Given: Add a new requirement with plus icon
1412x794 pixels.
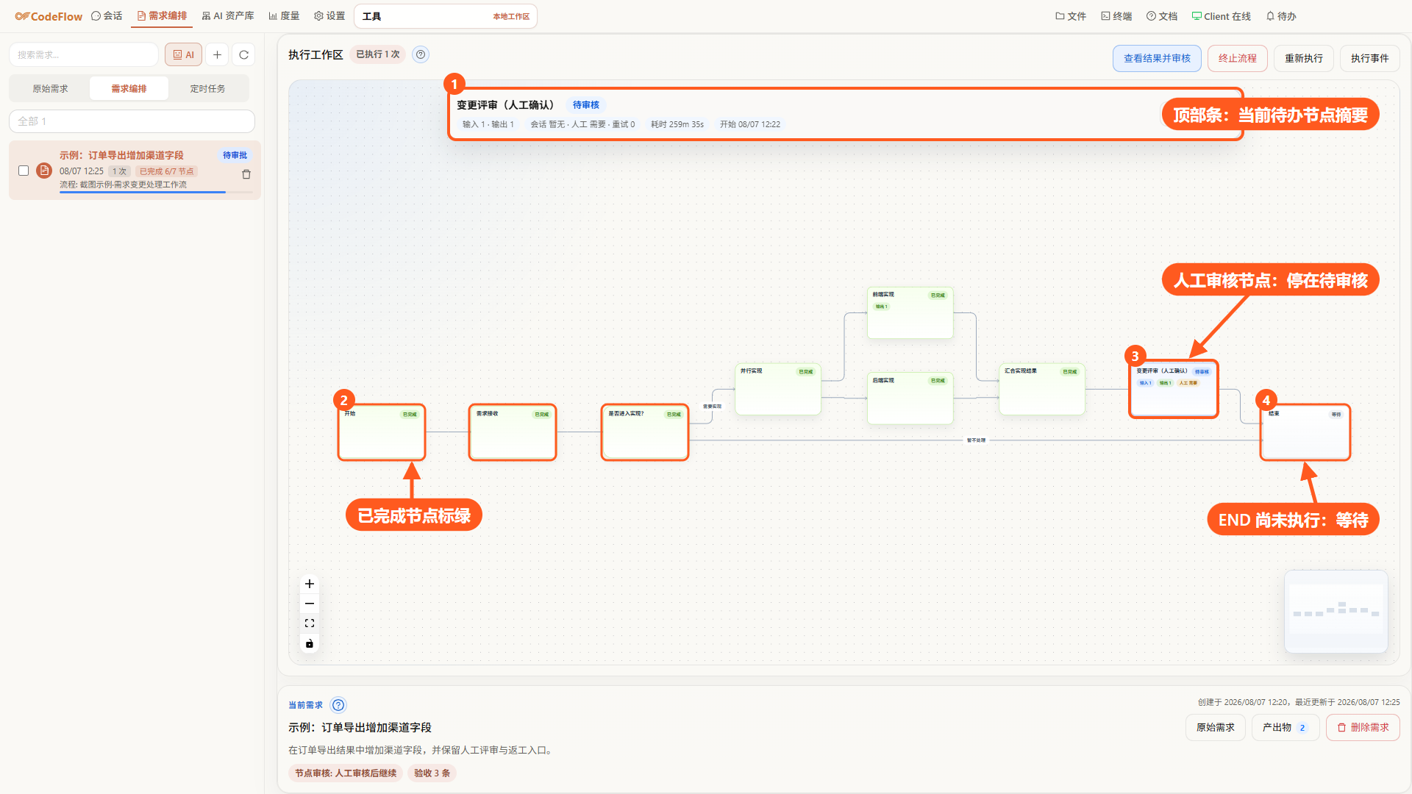Looking at the screenshot, I should tap(217, 54).
